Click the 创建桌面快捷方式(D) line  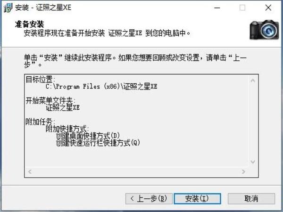coord(88,136)
